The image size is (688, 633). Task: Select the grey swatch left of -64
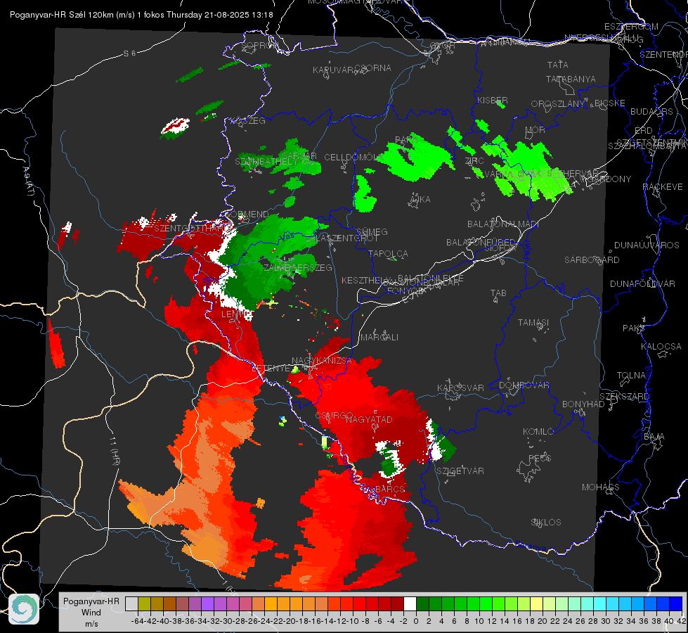(x=131, y=604)
